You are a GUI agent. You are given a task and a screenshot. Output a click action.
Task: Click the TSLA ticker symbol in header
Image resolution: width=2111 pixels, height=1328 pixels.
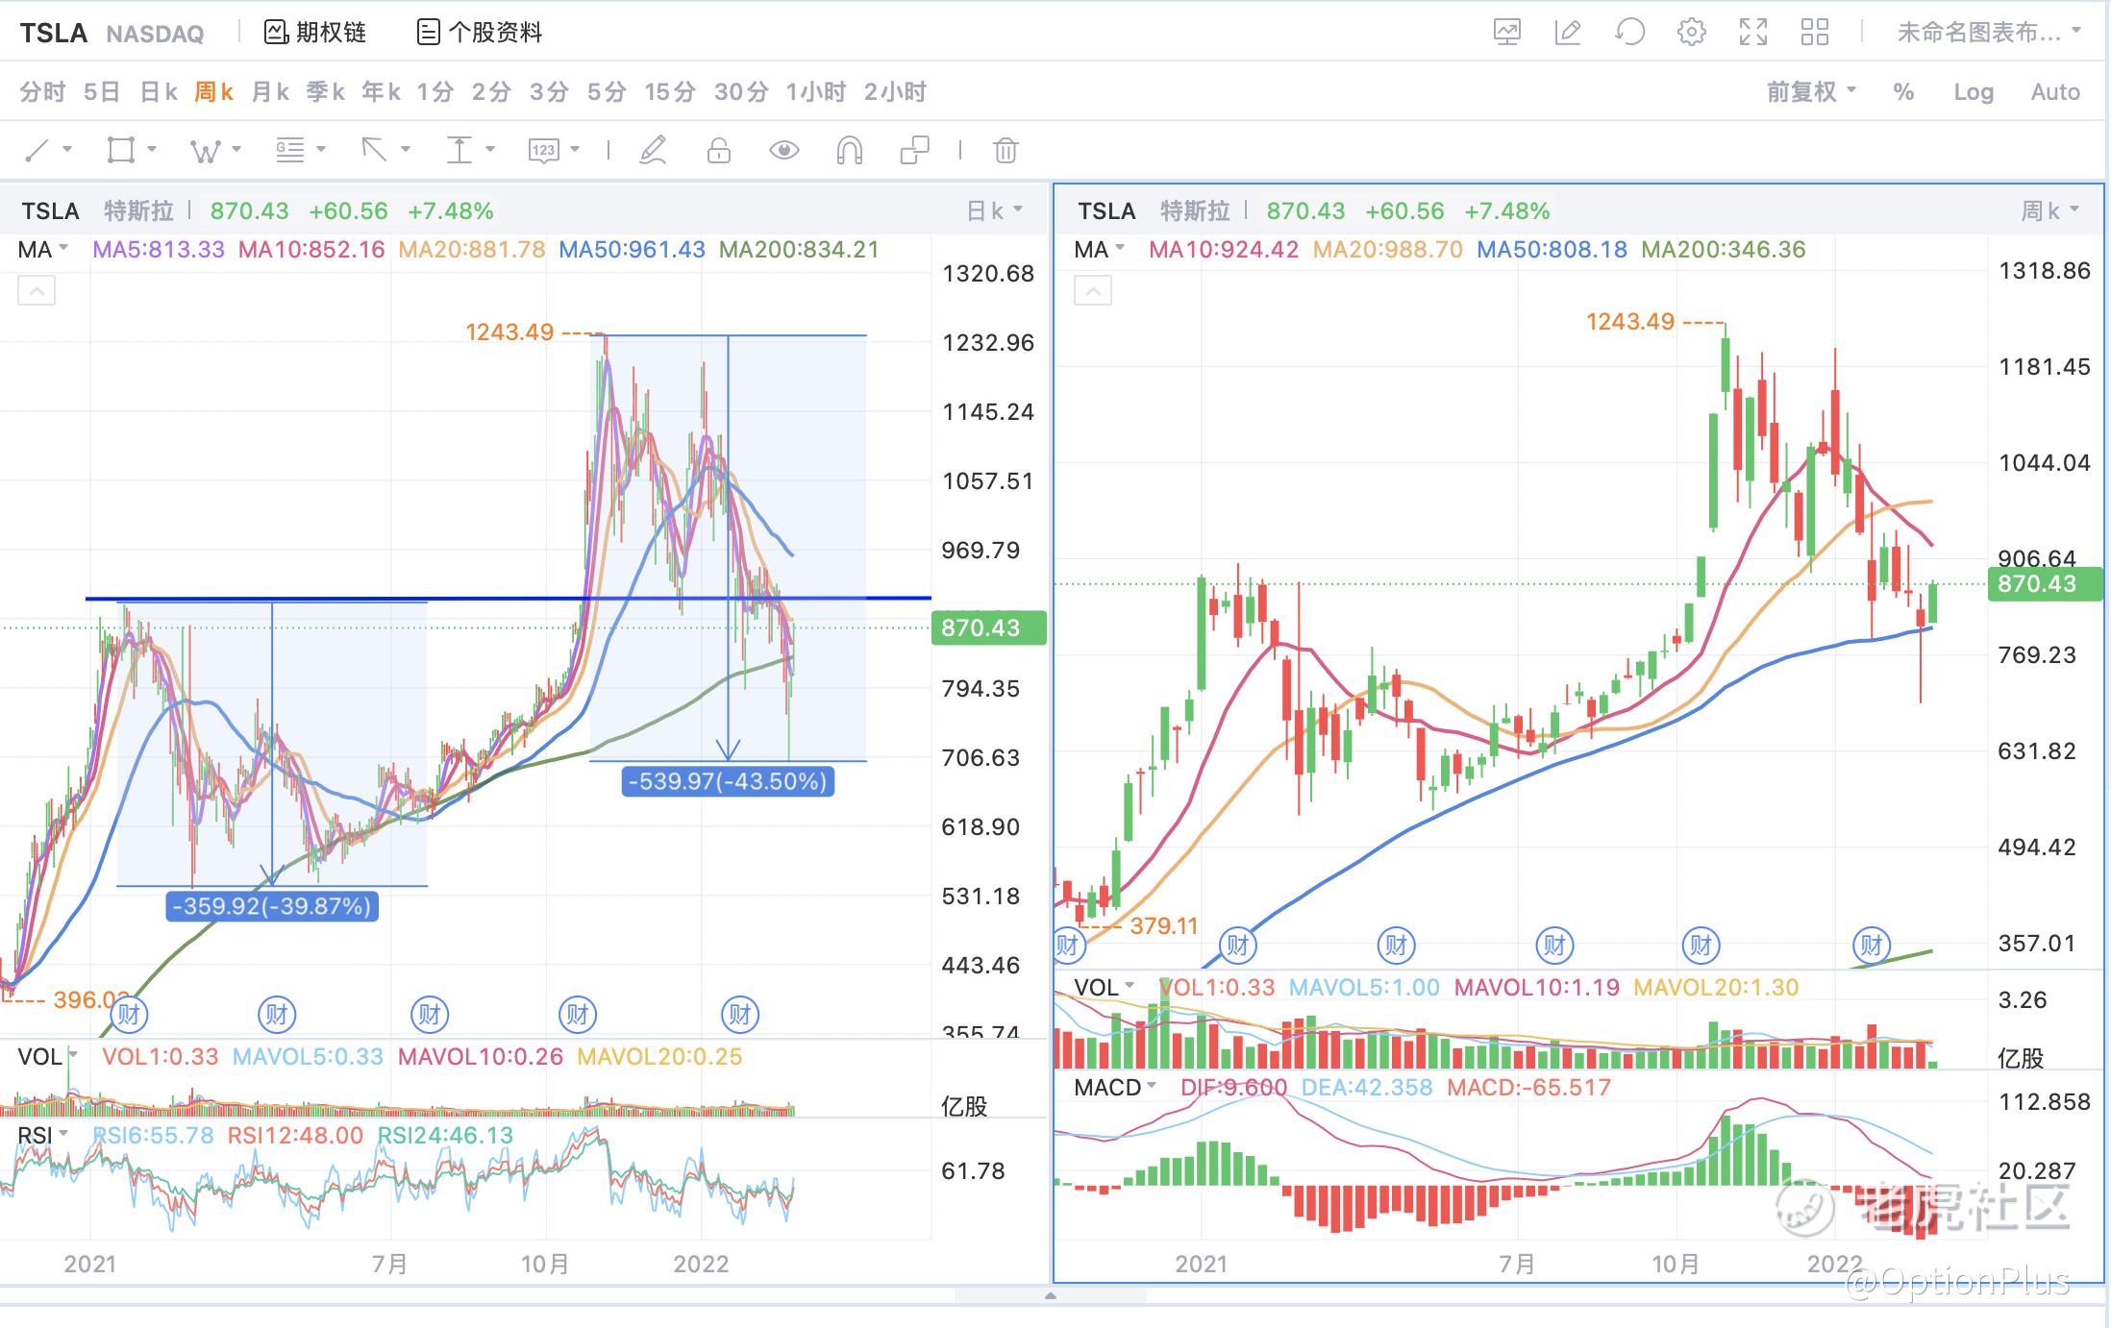pyautogui.click(x=54, y=33)
